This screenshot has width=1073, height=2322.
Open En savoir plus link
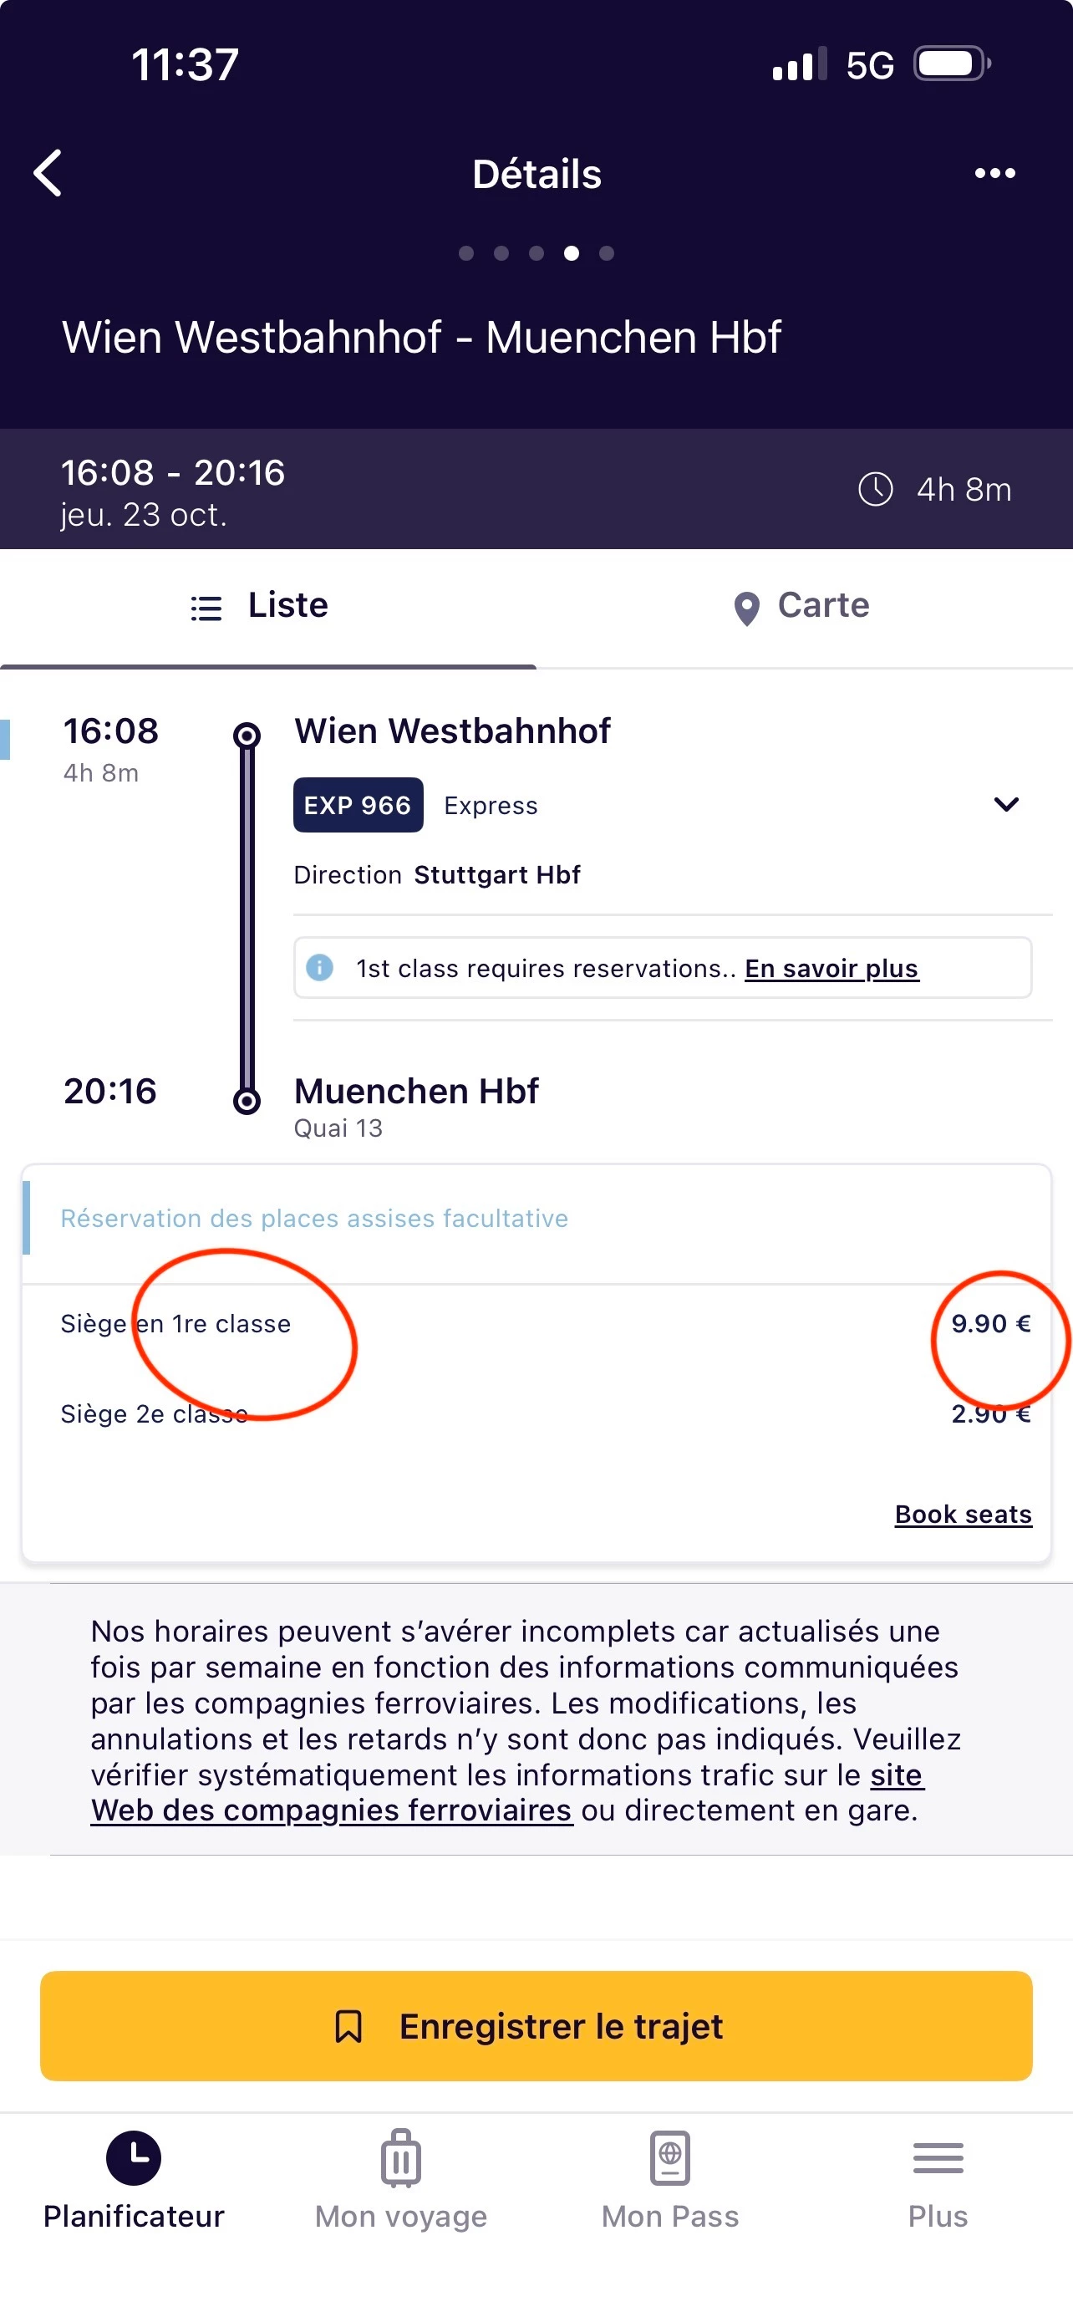tap(831, 968)
